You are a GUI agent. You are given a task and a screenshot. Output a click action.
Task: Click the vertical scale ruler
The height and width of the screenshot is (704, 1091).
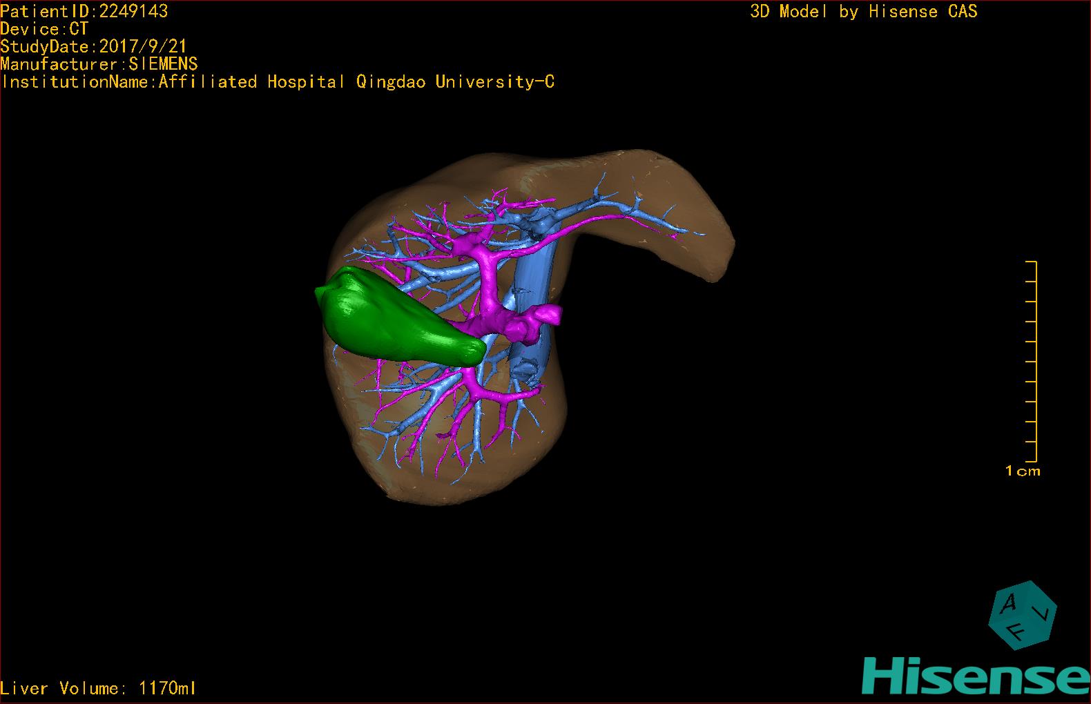pyautogui.click(x=1034, y=361)
